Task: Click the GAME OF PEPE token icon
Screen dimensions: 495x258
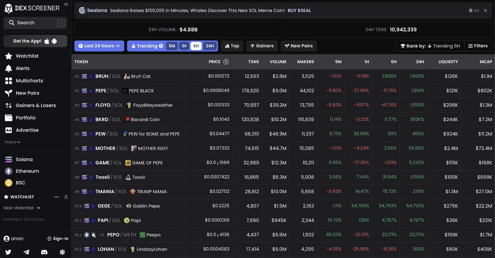Action: click(128, 163)
